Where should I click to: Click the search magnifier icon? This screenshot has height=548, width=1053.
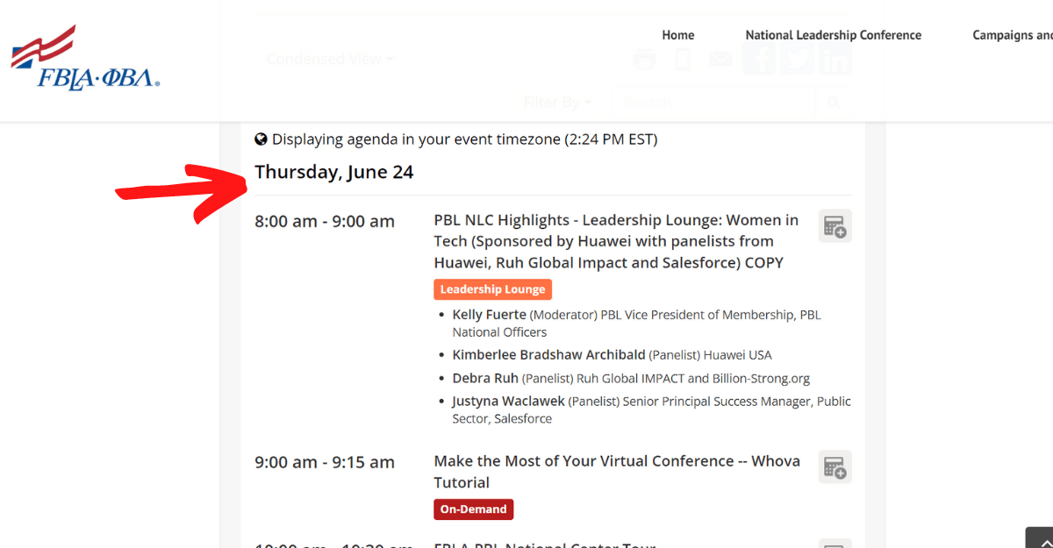[x=833, y=102]
